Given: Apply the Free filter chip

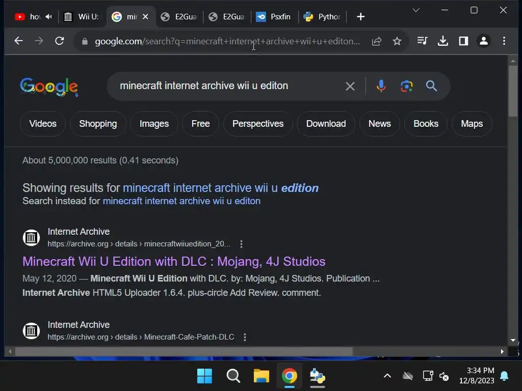Looking at the screenshot, I should [200, 124].
